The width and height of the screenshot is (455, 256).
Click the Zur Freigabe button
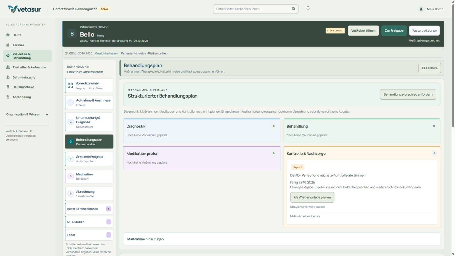point(394,30)
